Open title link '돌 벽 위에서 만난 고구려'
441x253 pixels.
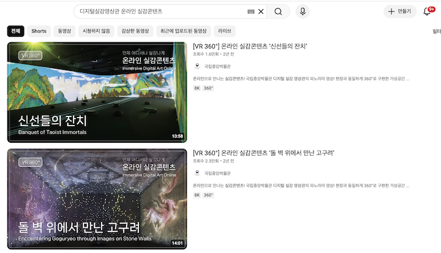click(263, 153)
